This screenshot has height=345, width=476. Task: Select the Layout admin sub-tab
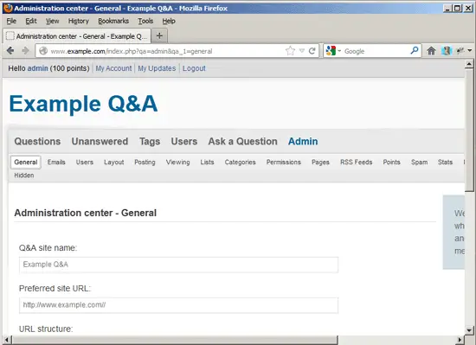(114, 163)
